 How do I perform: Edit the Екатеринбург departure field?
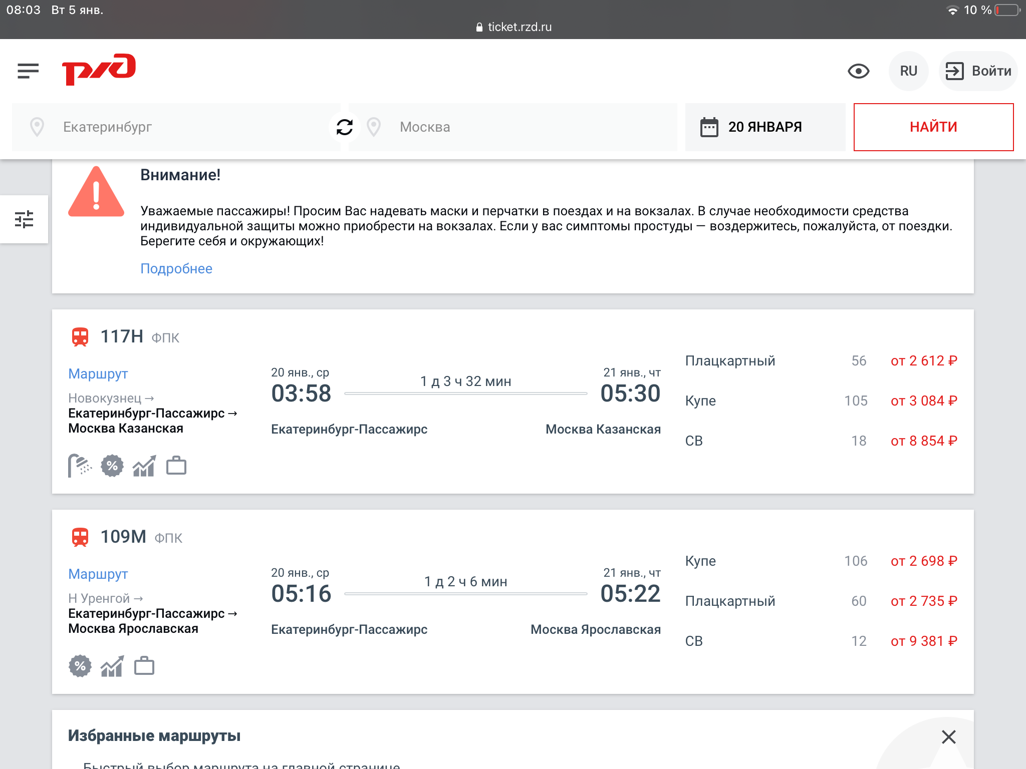pyautogui.click(x=176, y=127)
